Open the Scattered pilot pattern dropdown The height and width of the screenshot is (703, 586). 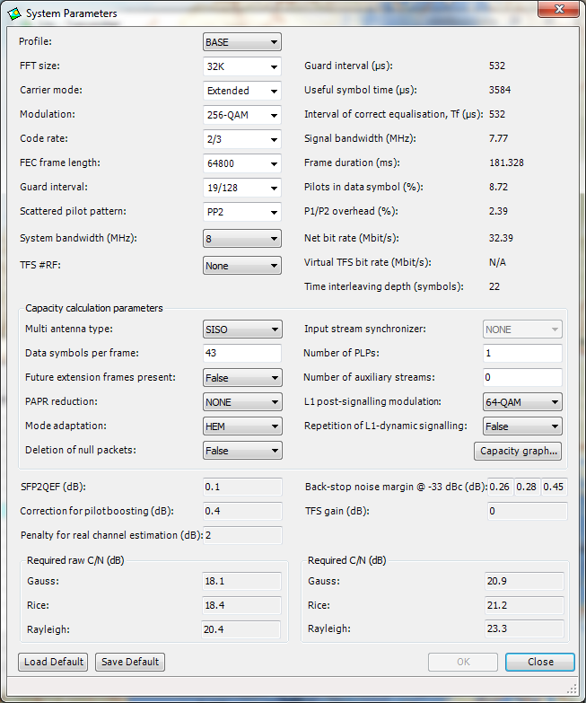242,212
